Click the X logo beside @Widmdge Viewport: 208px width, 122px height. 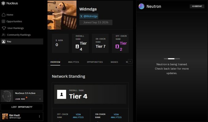(x=81, y=16)
